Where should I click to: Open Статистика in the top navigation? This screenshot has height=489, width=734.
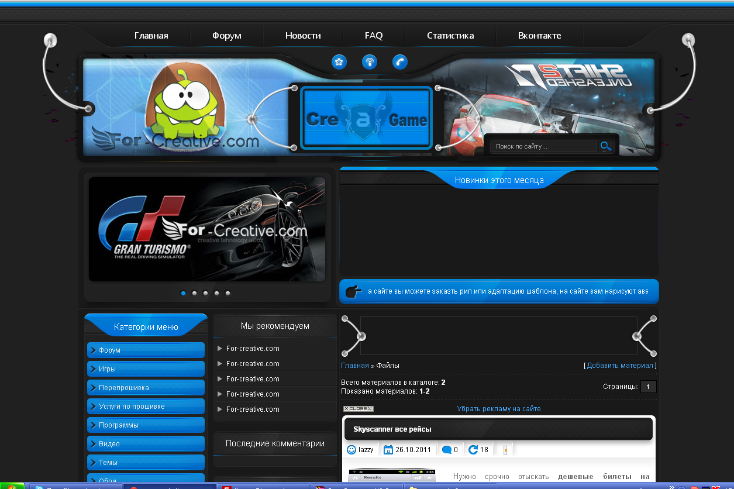(450, 36)
